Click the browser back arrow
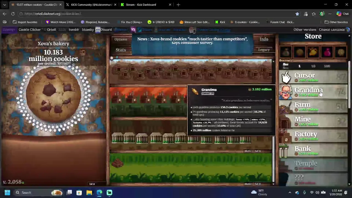 [5, 14]
